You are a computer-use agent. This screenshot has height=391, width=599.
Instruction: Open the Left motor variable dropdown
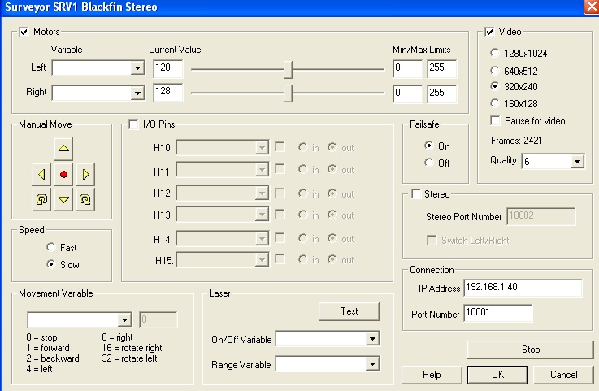pyautogui.click(x=137, y=70)
